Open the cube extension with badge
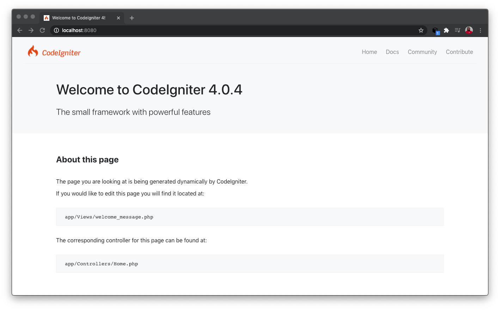Screen dimensions: 500x310 pyautogui.click(x=435, y=31)
